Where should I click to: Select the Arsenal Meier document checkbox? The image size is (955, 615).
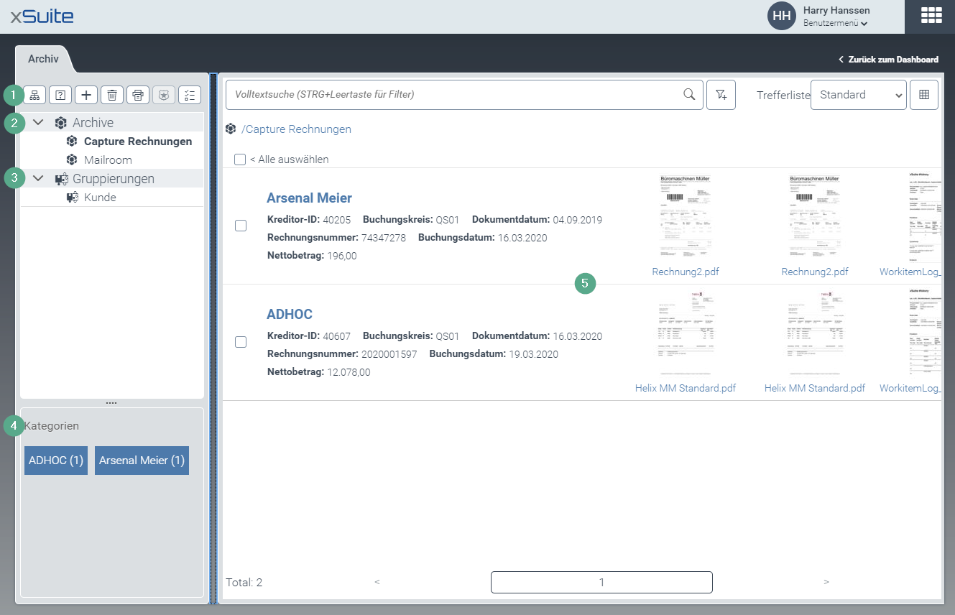tap(241, 226)
